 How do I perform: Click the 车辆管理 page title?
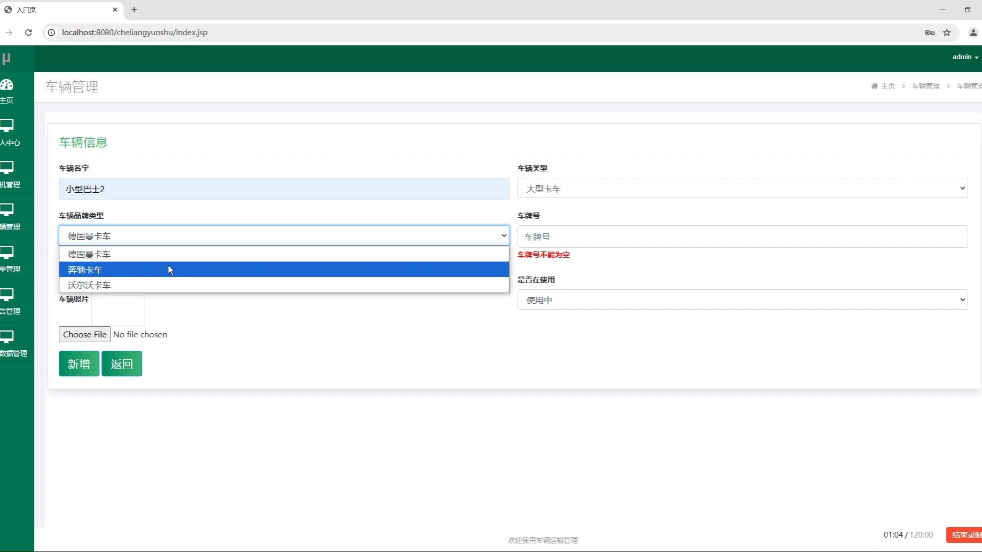coord(72,86)
